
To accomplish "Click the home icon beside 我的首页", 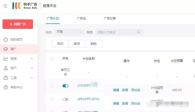I will 6,40.
